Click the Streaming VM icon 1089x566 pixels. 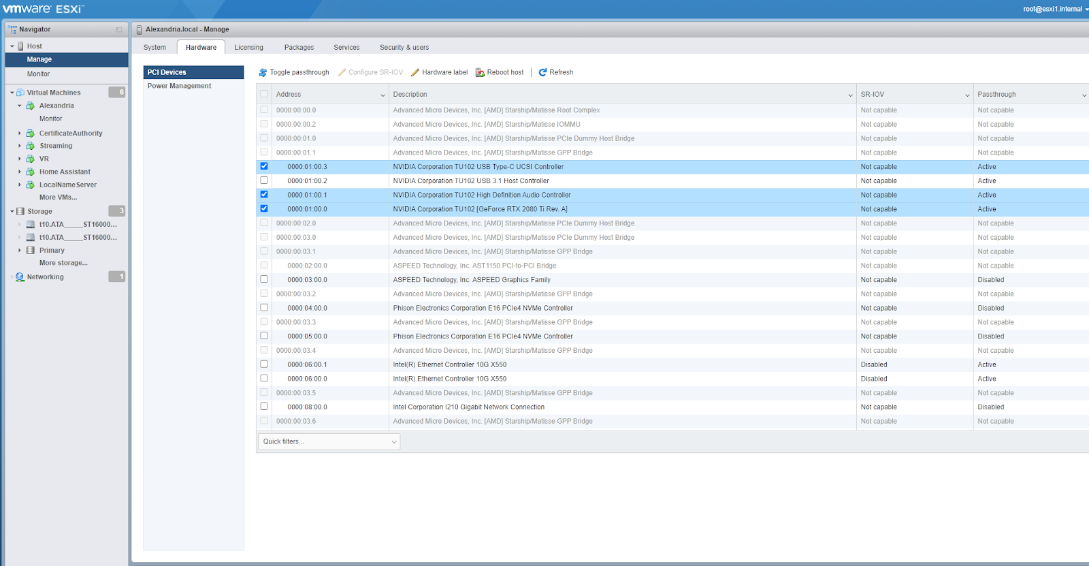coord(31,146)
